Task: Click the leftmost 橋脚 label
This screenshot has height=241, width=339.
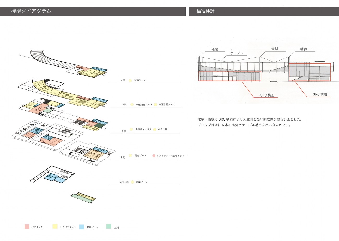Action: [215, 49]
